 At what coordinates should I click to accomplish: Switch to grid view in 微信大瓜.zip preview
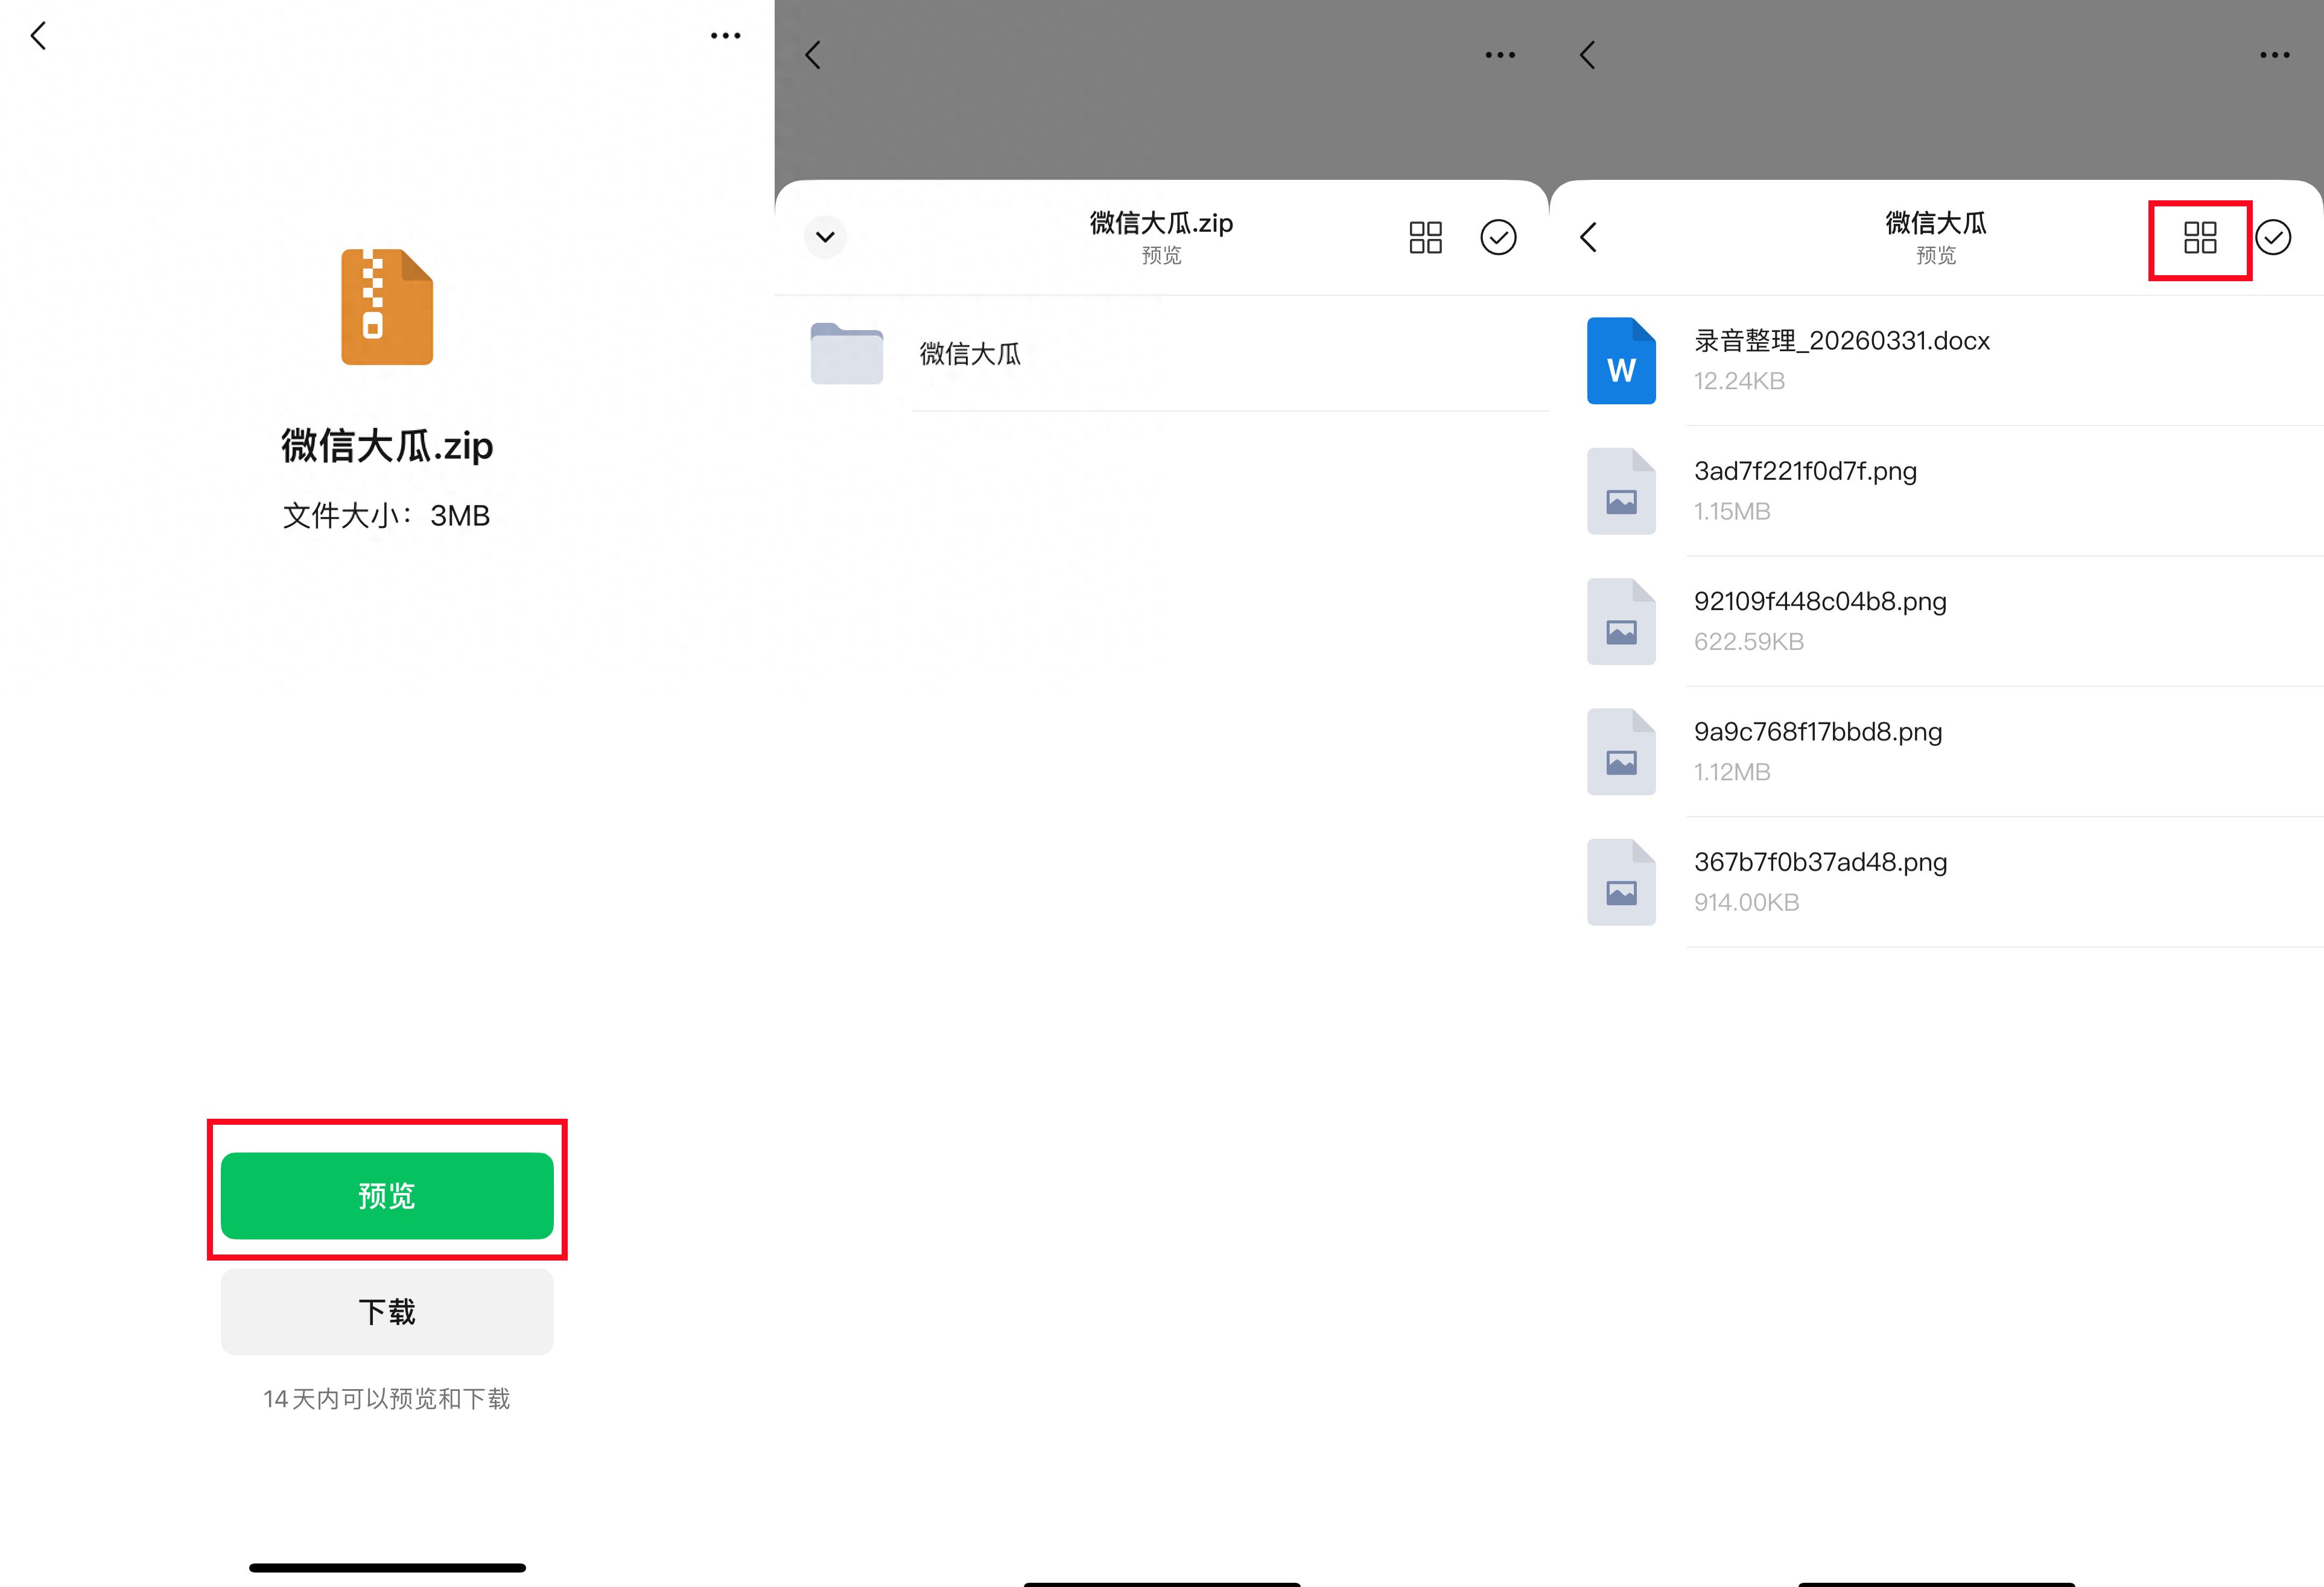(x=1425, y=237)
